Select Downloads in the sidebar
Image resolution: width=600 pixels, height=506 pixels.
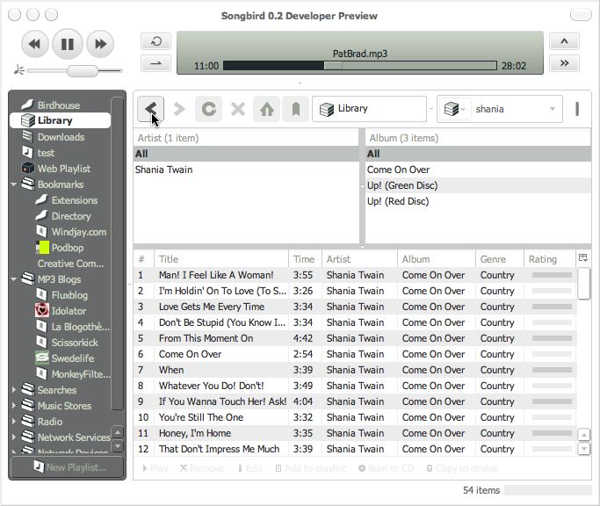coord(61,137)
